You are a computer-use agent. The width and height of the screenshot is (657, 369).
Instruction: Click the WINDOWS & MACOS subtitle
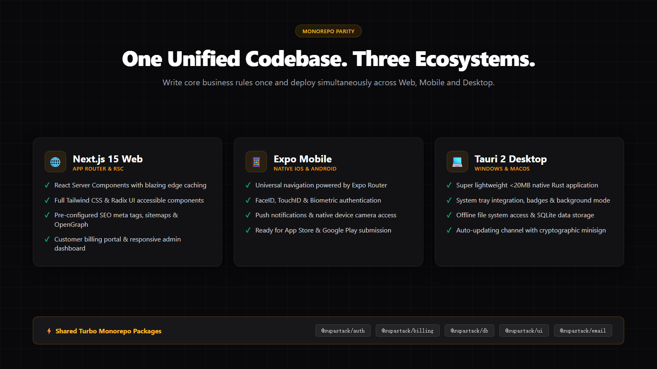502,169
